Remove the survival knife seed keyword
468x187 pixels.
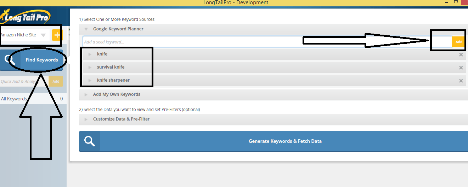click(x=461, y=68)
